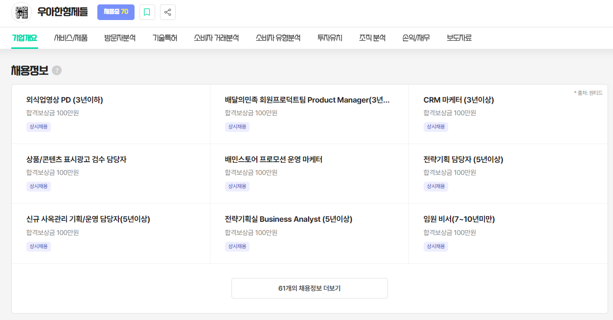The image size is (613, 320).
Task: Open 전략기획 담당자 (5년이상) posting
Action: coord(463,160)
